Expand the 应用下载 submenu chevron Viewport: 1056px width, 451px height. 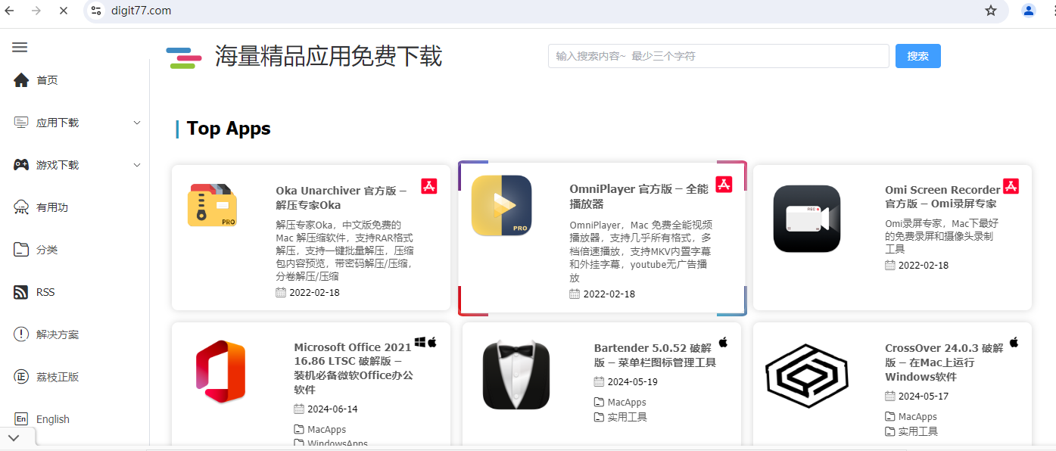137,123
